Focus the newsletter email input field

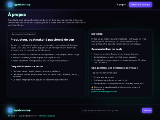click(x=111, y=111)
